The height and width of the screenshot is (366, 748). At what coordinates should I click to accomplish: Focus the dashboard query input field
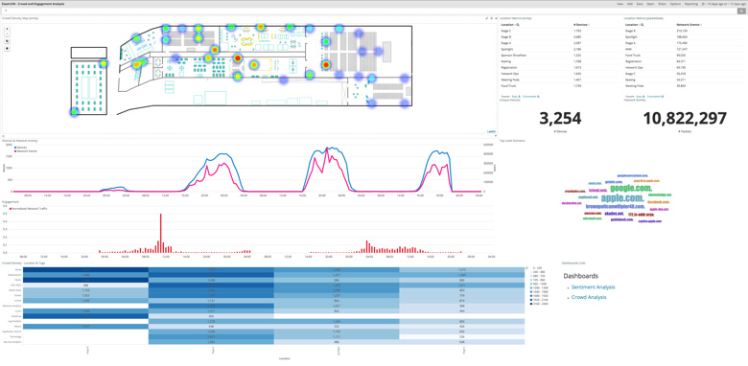(x=370, y=10)
